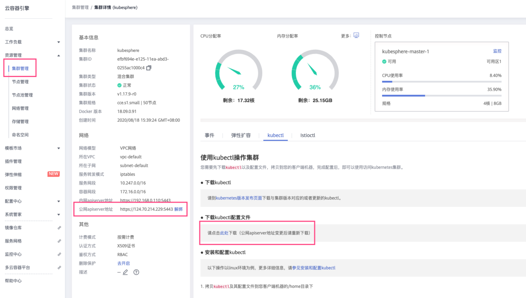Image resolution: width=526 pixels, height=298 pixels.
Task: Click the NEW badge beside 弹性伸缩
Action: pos(54,174)
